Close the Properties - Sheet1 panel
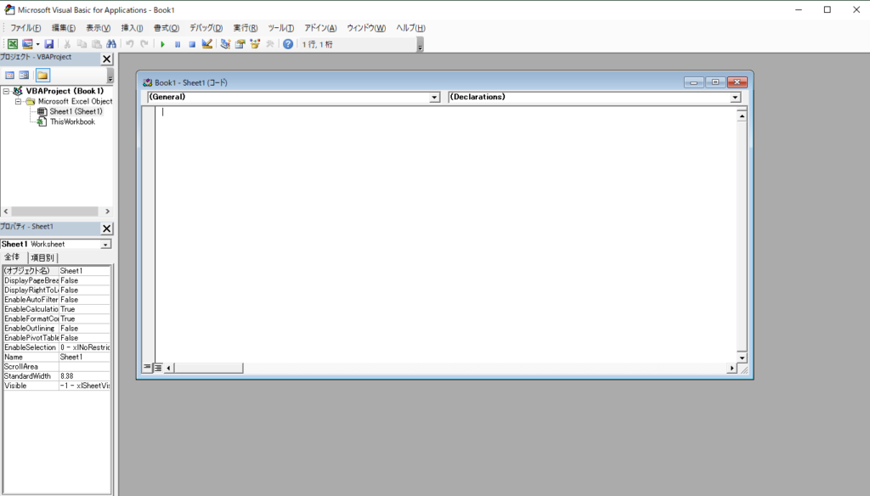This screenshot has width=870, height=496. (107, 228)
